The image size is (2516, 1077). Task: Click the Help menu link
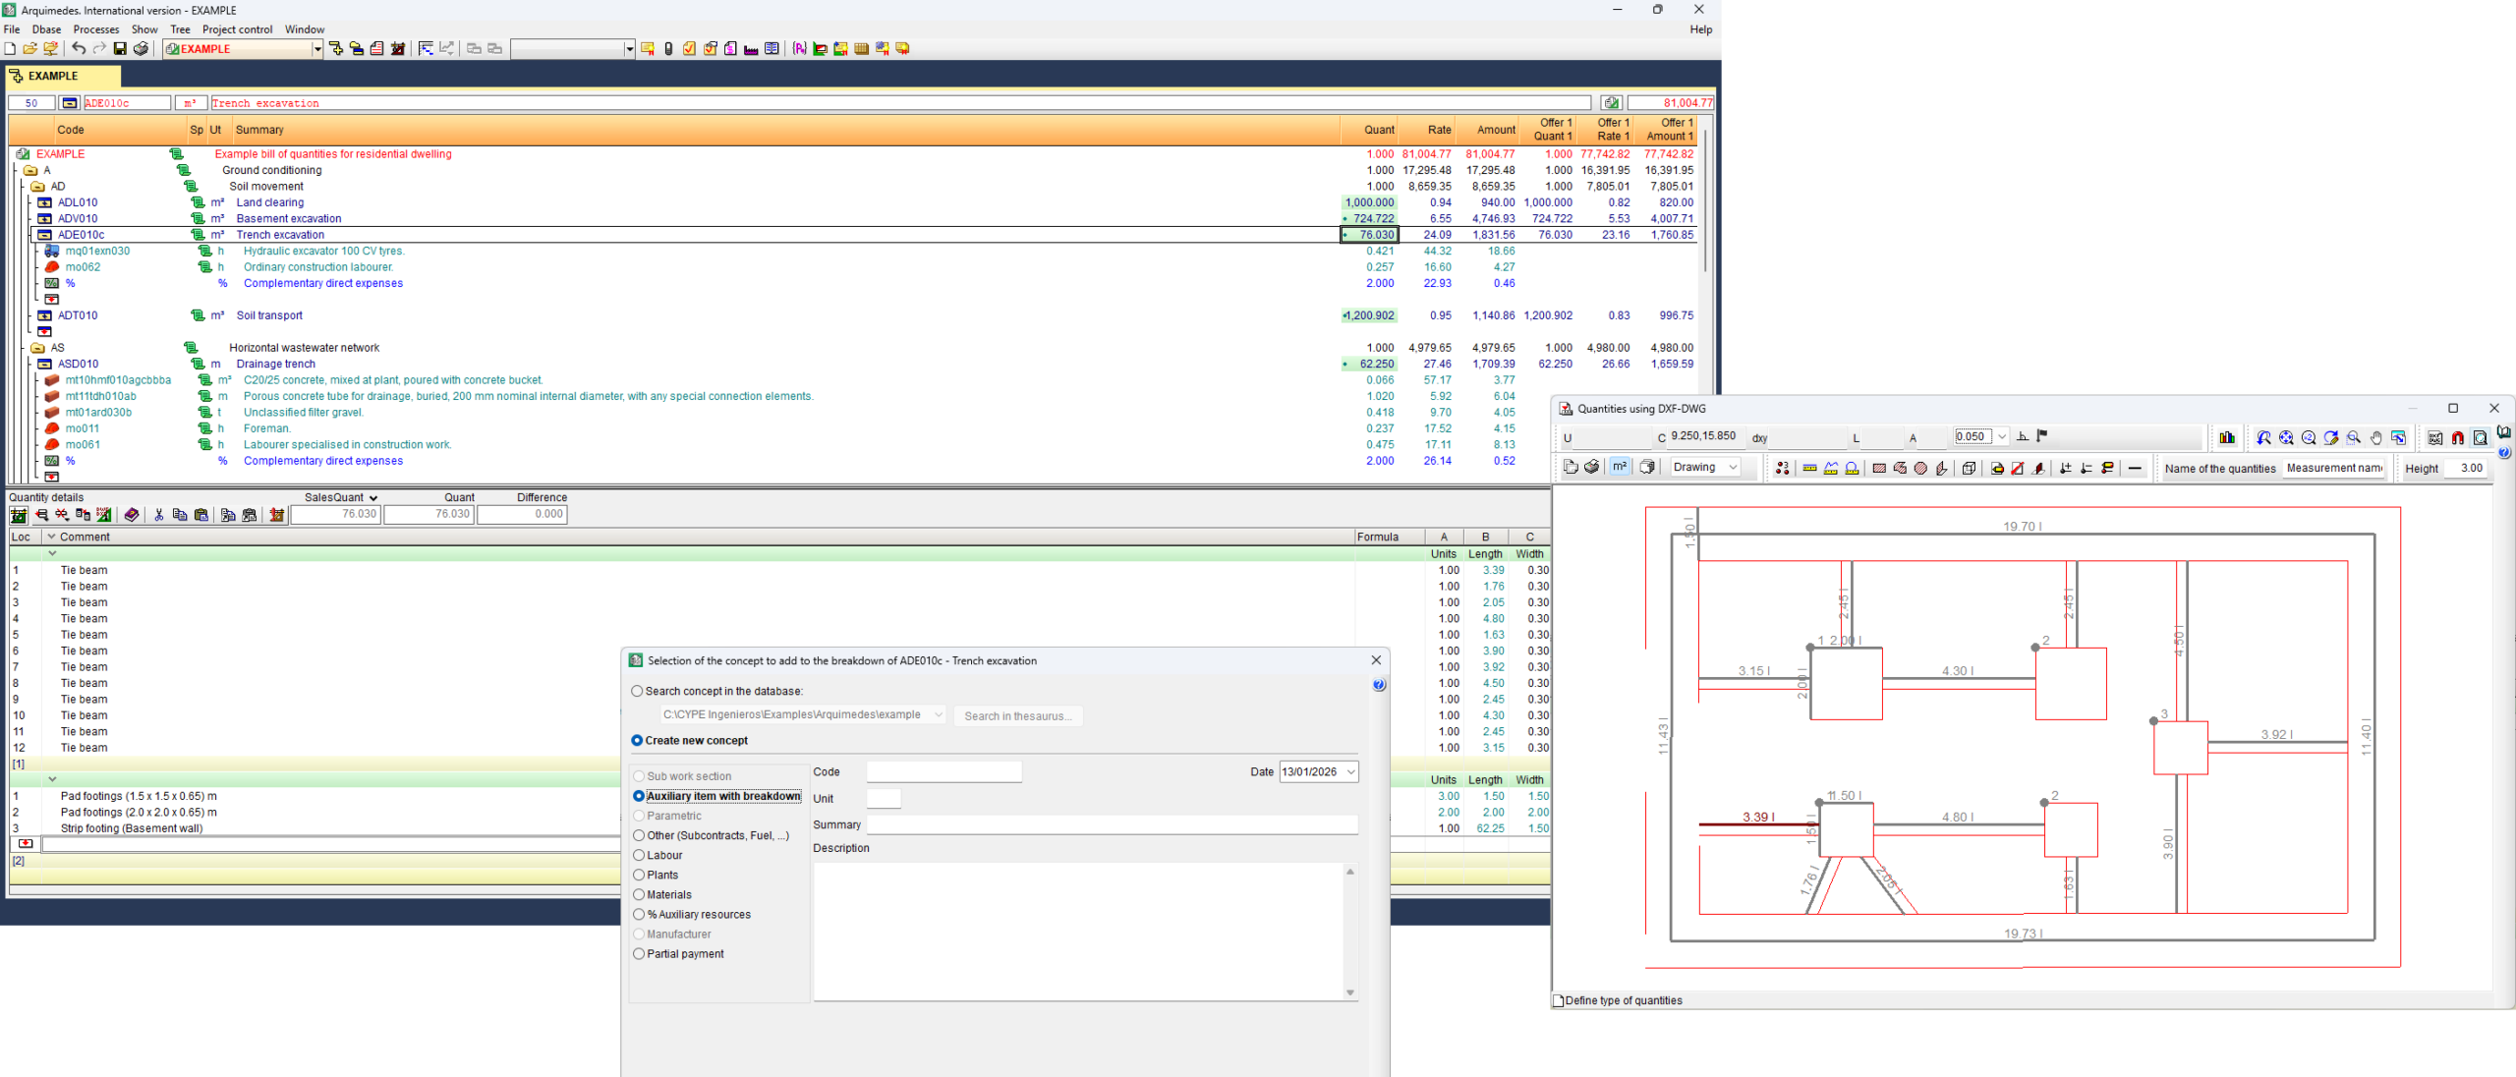click(1700, 29)
